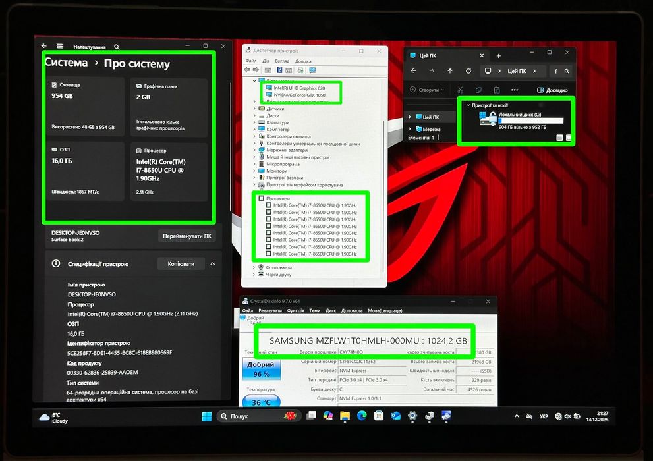The height and width of the screenshot is (461, 653).
Task: Open the Графічна плата 2 GB card
Action: point(169,107)
